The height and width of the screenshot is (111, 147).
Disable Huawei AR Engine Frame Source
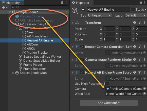point(82,73)
